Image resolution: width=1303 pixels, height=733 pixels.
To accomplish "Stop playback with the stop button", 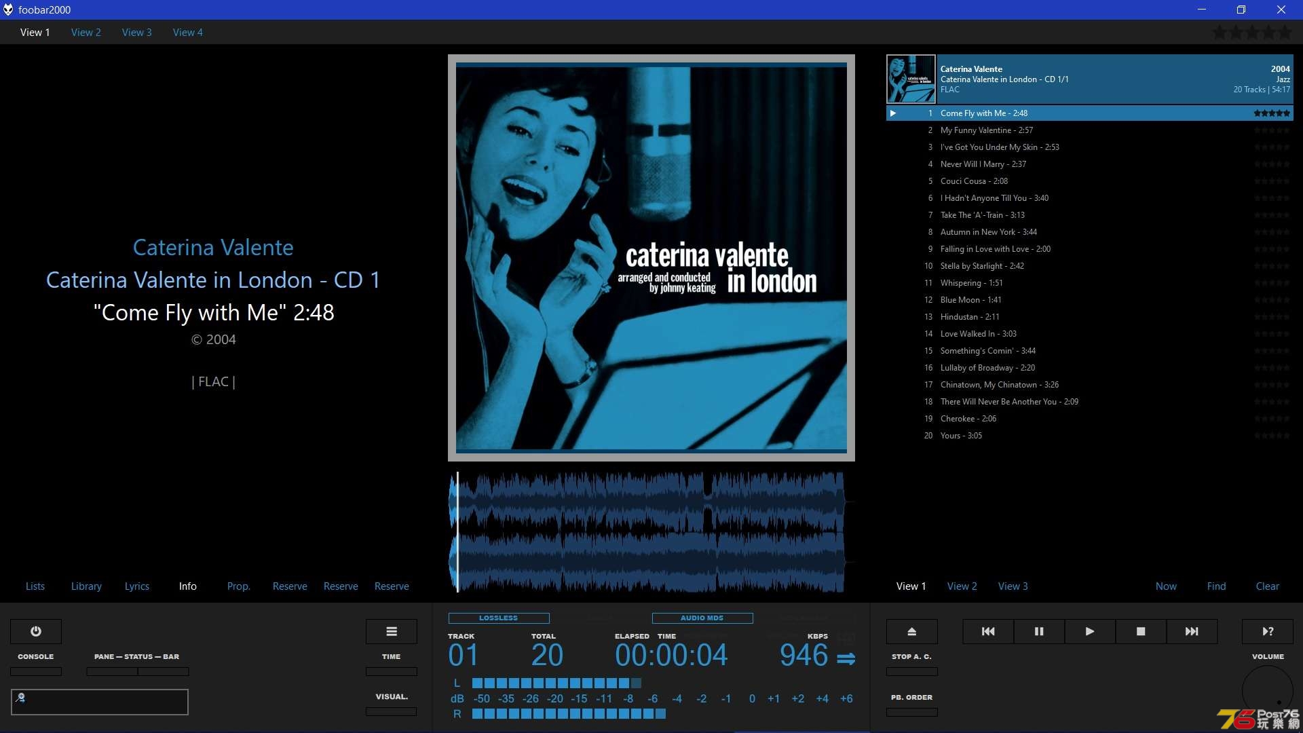I will pos(1141,631).
